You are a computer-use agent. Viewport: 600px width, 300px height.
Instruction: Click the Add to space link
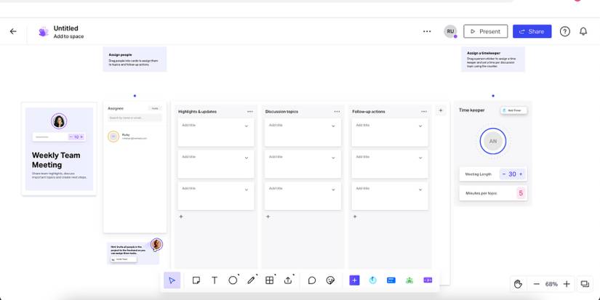68,36
